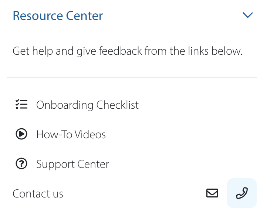The height and width of the screenshot is (213, 267).
Task: Open the Onboarding Checklist link
Action: coord(87,105)
